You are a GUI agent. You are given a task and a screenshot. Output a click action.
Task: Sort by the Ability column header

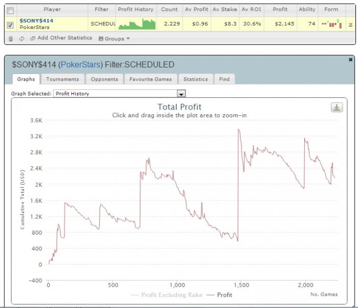click(307, 10)
